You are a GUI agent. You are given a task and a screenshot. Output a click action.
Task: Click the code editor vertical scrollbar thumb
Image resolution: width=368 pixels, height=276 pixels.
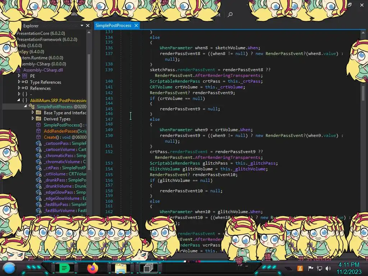pos(363,93)
